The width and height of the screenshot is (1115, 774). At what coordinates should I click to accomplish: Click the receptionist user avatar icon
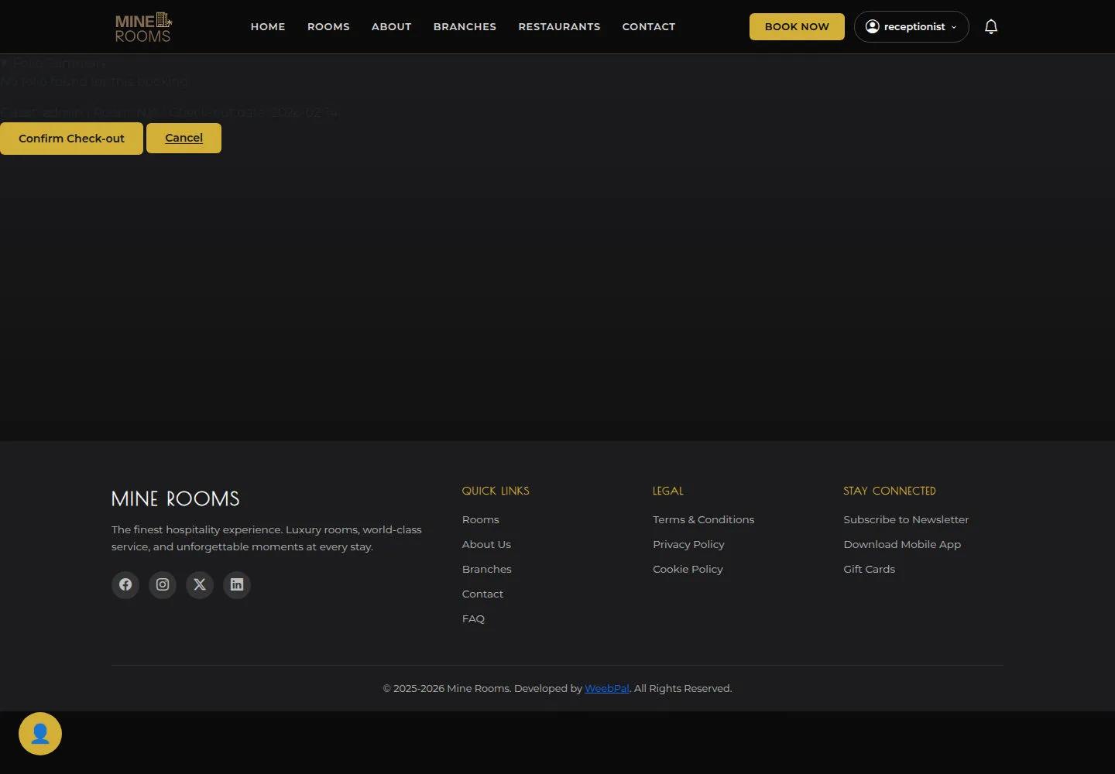873,26
